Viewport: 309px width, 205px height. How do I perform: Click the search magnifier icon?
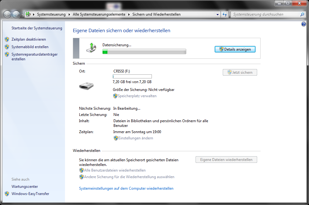302,14
